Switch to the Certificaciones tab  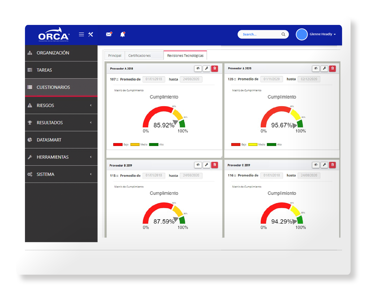(139, 56)
